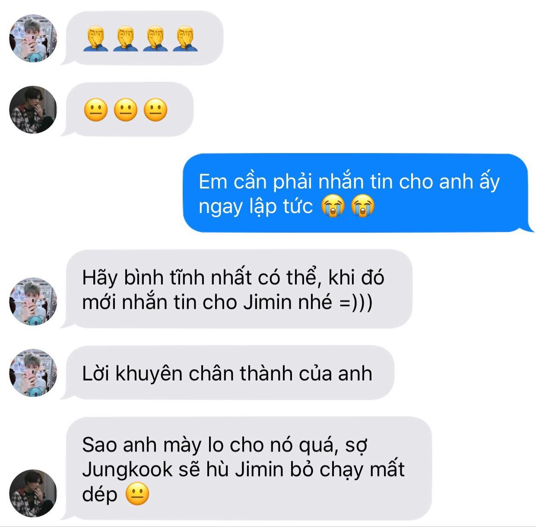Screen dimensions: 536x527
Task: Click the first neutral face emoji
Action: tap(95, 110)
